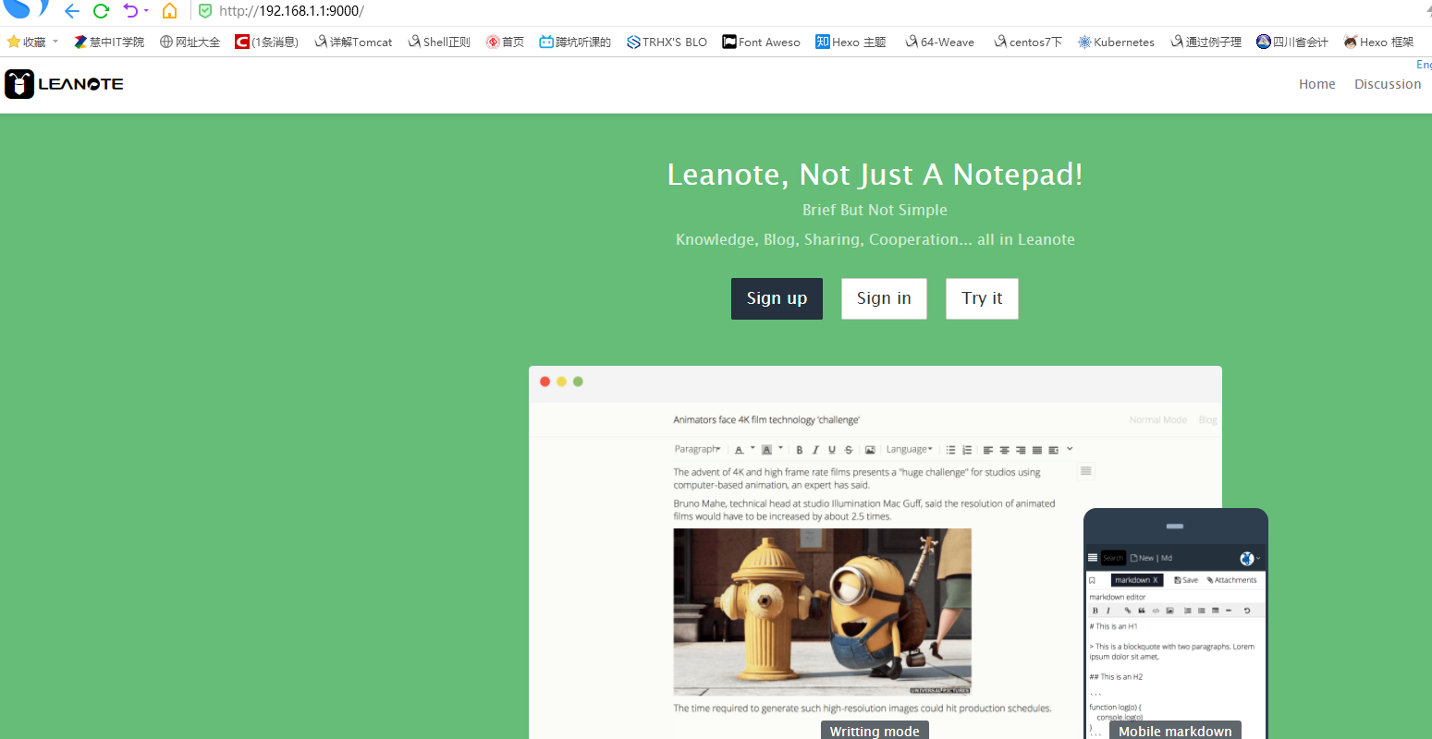Open the Kubernetes bookmark
This screenshot has height=739, width=1432.
click(x=1116, y=42)
